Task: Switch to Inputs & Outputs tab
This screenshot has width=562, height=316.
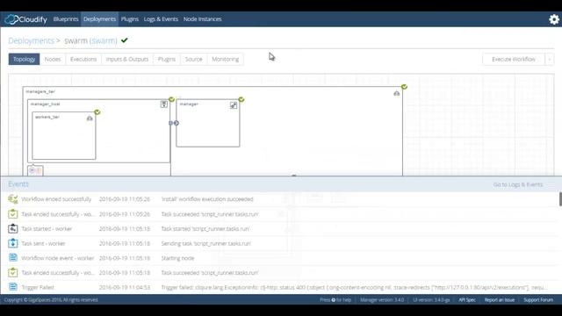Action: [x=127, y=59]
